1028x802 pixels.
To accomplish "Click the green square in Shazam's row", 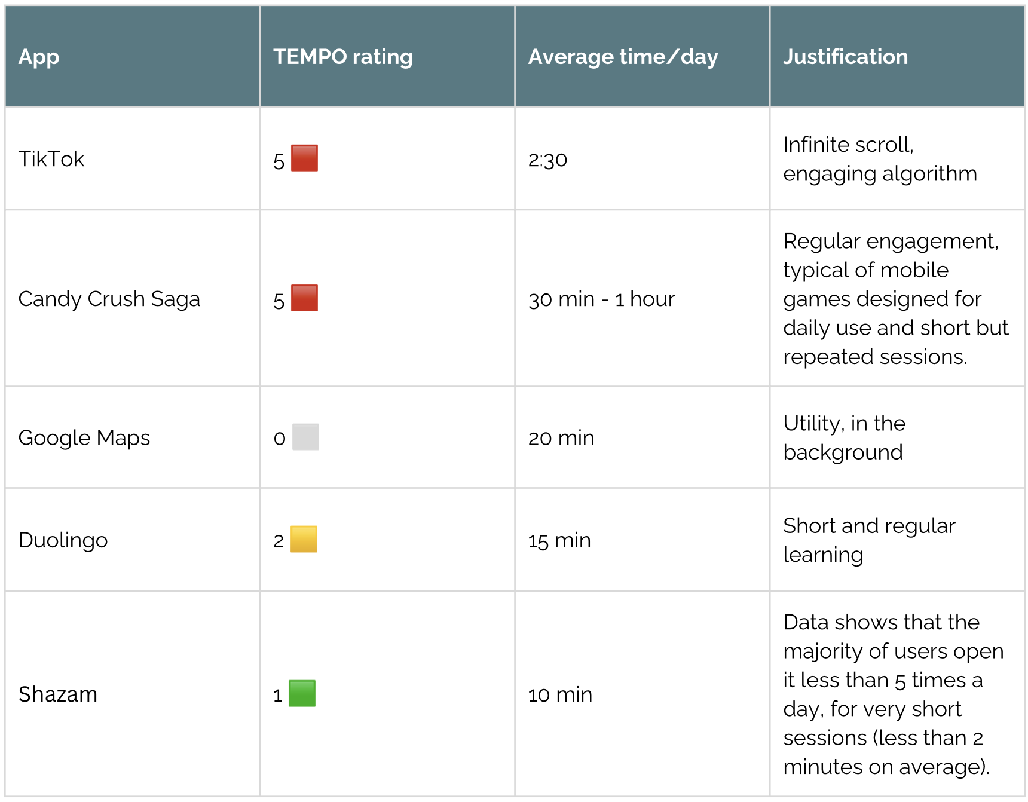I will pyautogui.click(x=302, y=693).
